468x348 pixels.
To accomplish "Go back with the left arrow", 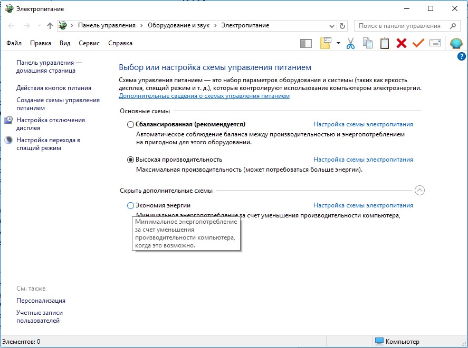I will (11, 26).
